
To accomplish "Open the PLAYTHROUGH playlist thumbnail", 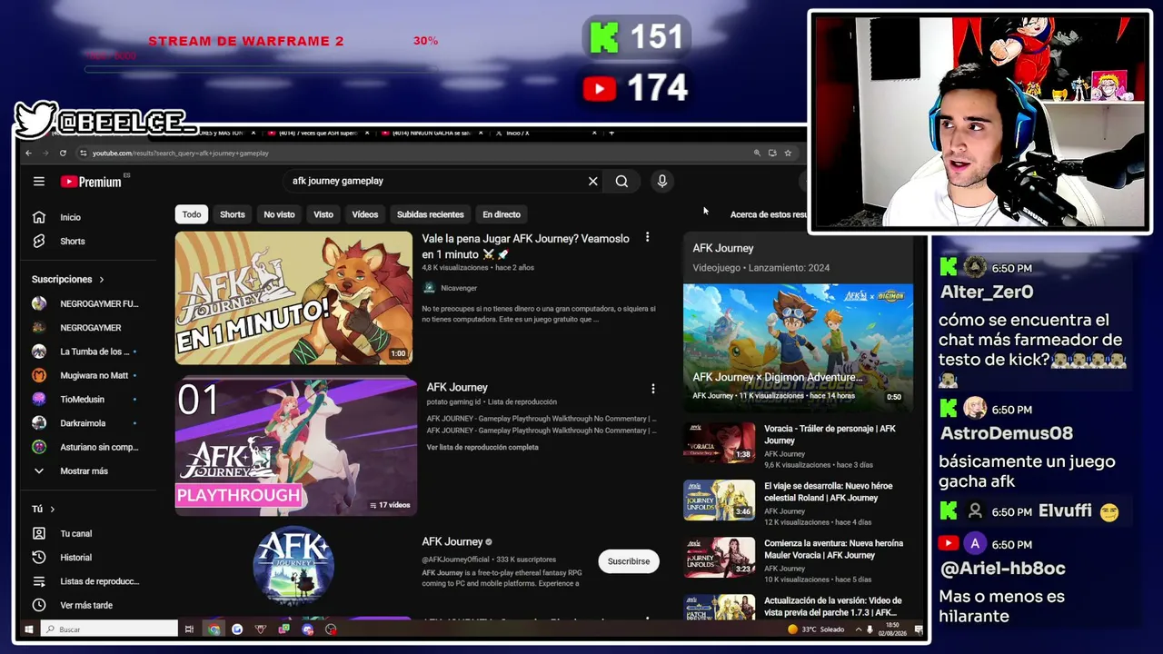I will (296, 447).
